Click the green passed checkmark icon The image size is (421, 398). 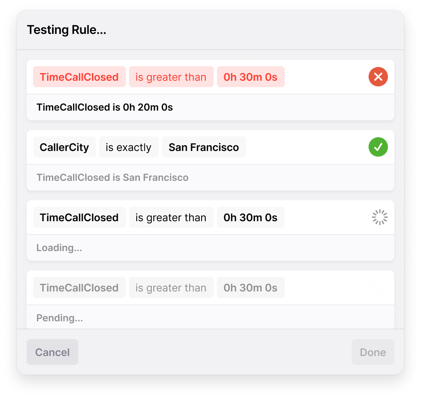click(x=378, y=147)
